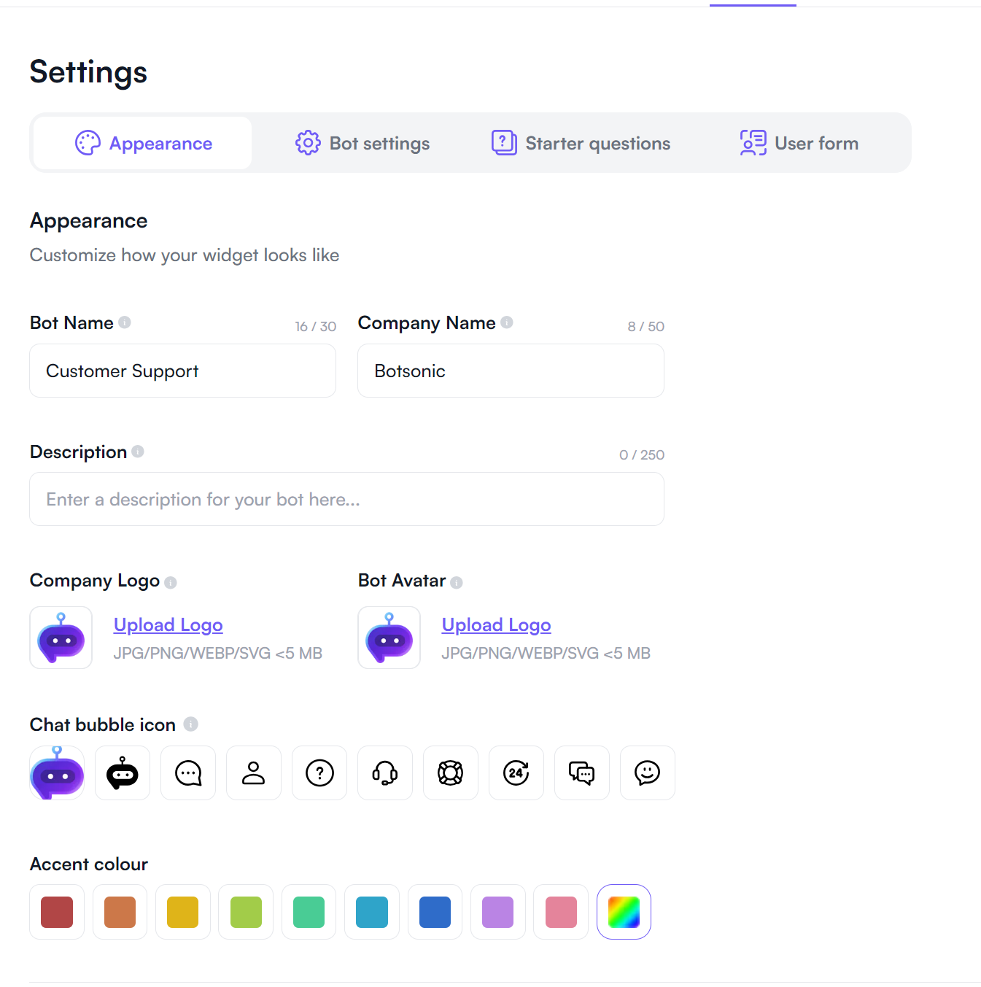Click the Description input field

[x=346, y=500]
